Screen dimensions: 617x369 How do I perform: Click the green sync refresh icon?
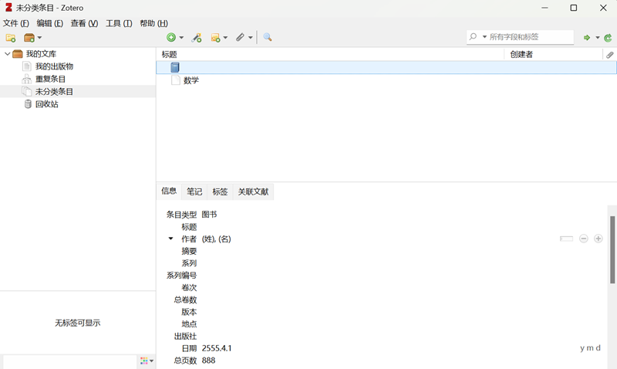[608, 37]
